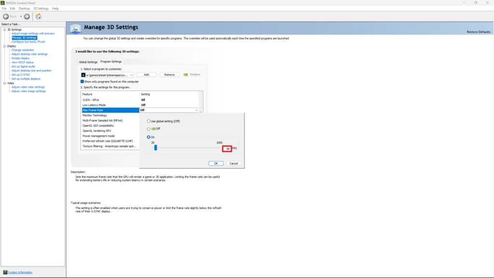Screen dimensions: 494x278
Task: Click the Restore Defaults link
Action: tap(479, 32)
